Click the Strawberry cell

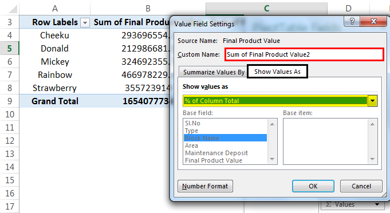(x=55, y=88)
